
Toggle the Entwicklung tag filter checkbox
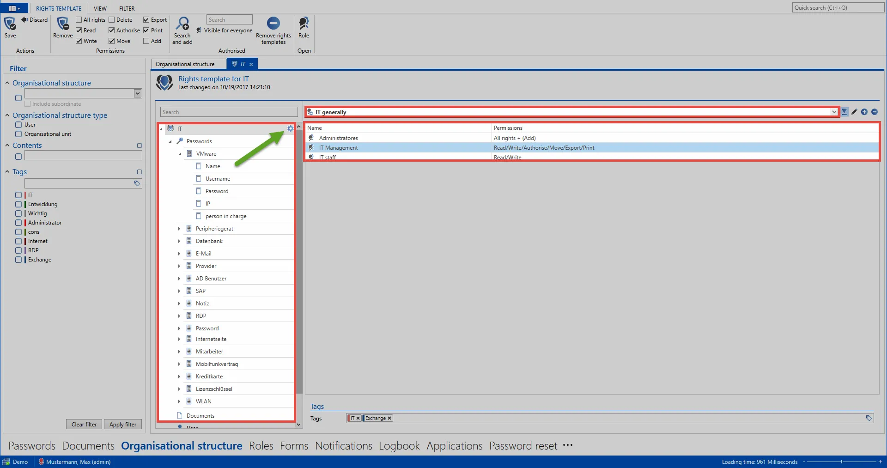[18, 204]
